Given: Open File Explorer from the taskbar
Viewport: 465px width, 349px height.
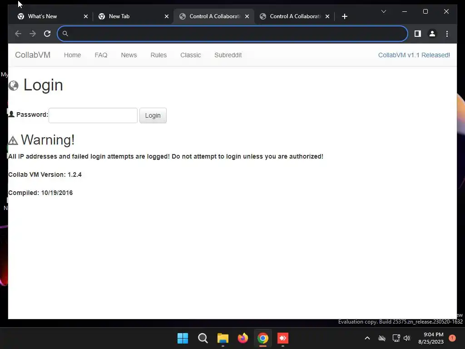Looking at the screenshot, I should [x=223, y=338].
